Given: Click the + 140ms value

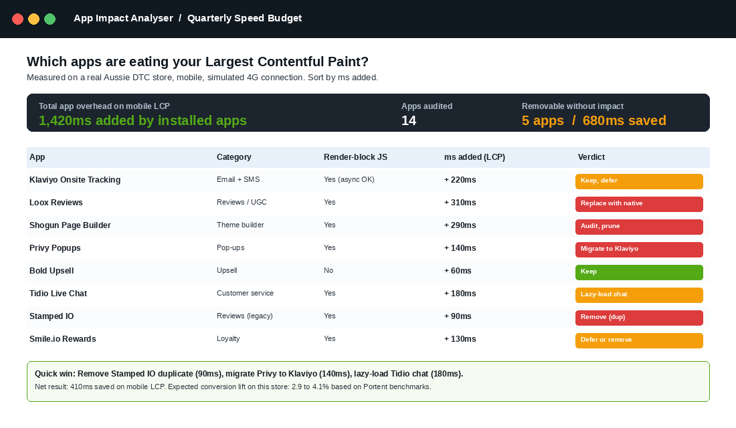Looking at the screenshot, I should point(460,248).
